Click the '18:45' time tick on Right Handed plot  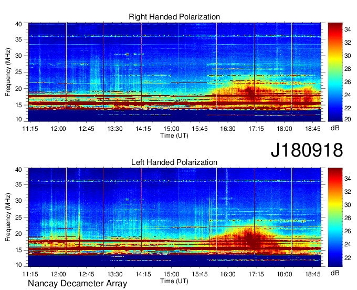(313, 129)
